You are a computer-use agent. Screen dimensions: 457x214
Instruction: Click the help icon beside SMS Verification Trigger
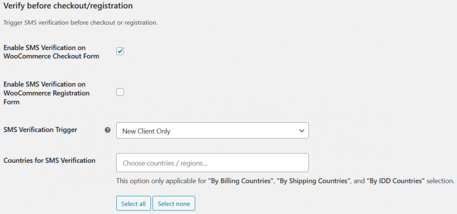point(107,131)
